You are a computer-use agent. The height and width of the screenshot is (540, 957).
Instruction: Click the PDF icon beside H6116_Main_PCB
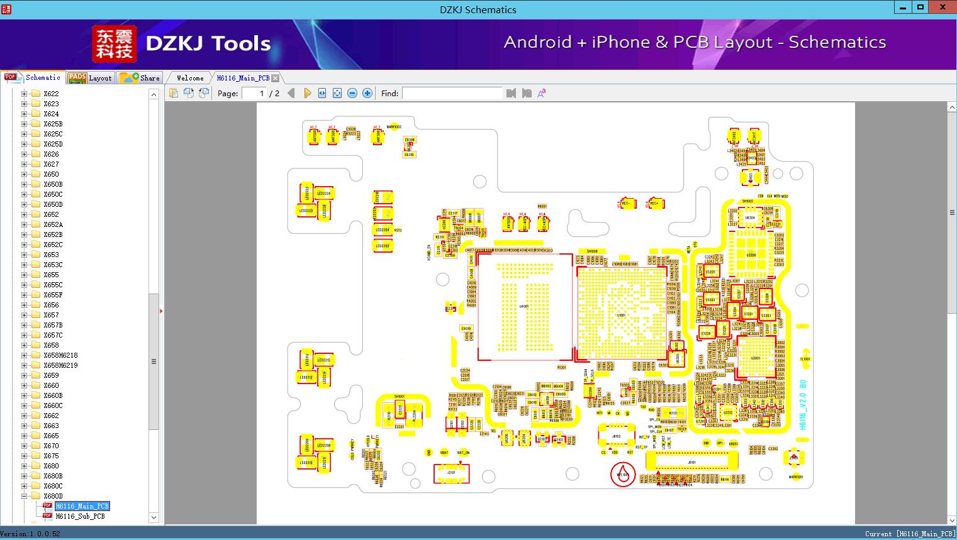click(47, 506)
